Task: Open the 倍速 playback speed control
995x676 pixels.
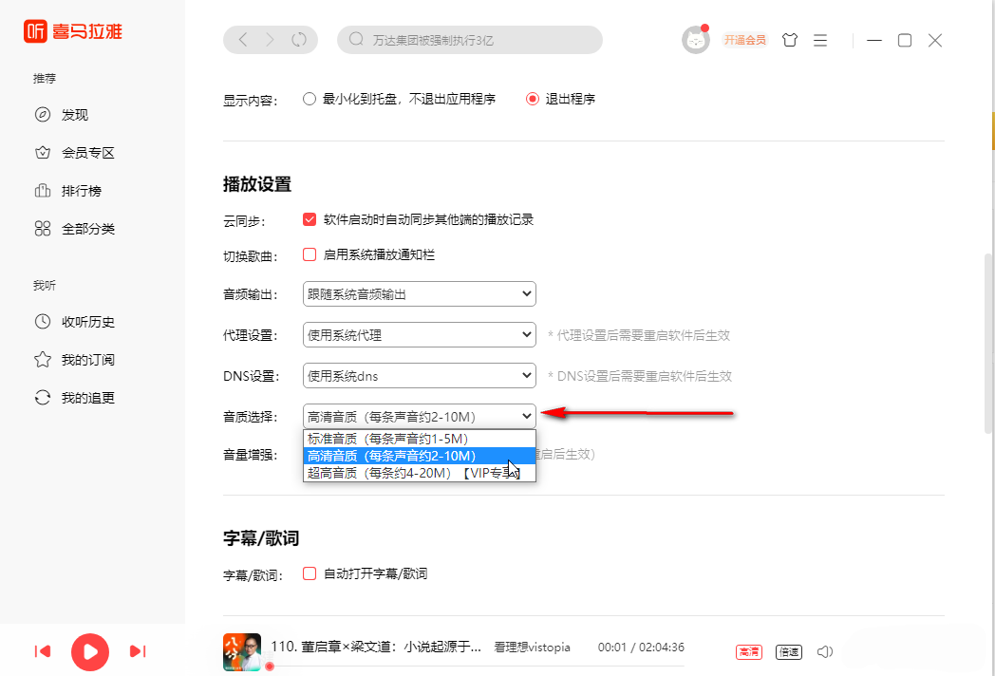Action: 789,652
